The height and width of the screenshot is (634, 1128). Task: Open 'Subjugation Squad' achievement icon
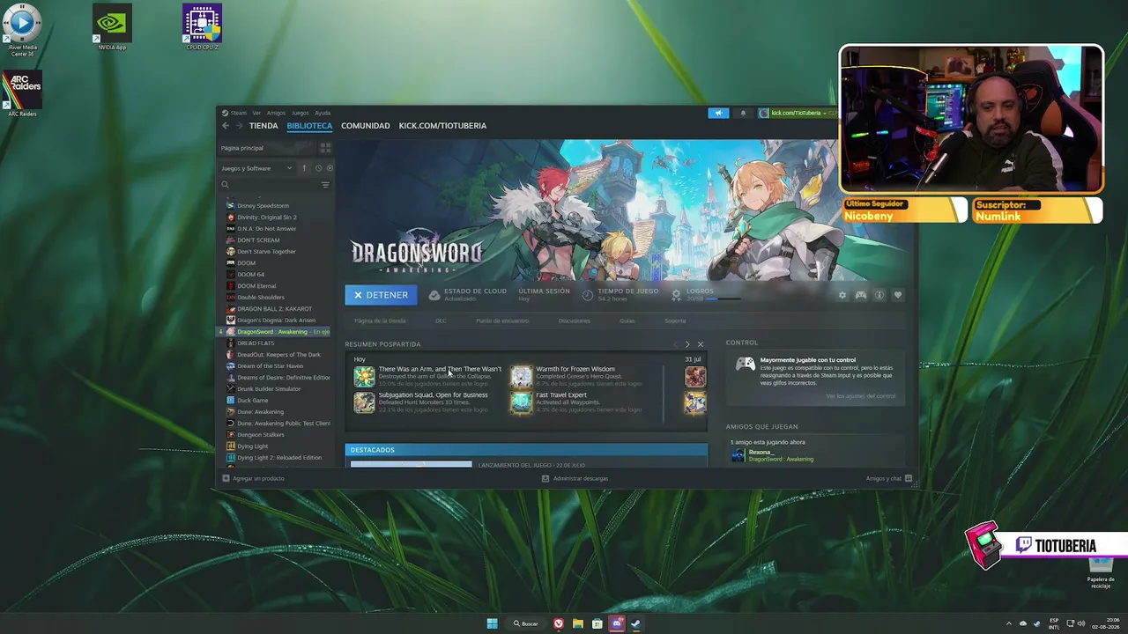(x=364, y=402)
